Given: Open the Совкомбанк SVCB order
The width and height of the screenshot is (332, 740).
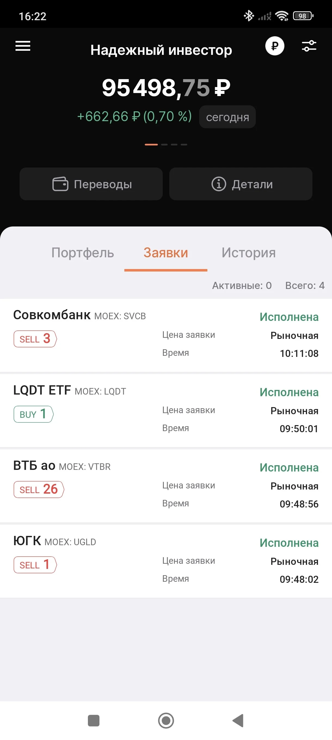Looking at the screenshot, I should coord(166,335).
